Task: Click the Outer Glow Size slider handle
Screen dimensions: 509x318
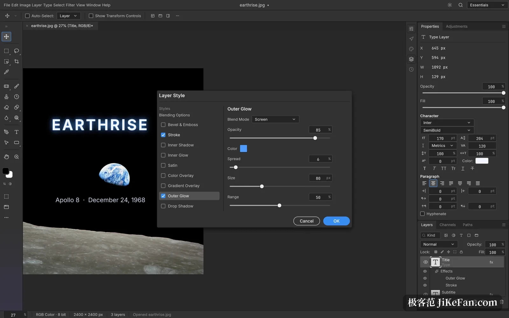Action: tap(262, 186)
